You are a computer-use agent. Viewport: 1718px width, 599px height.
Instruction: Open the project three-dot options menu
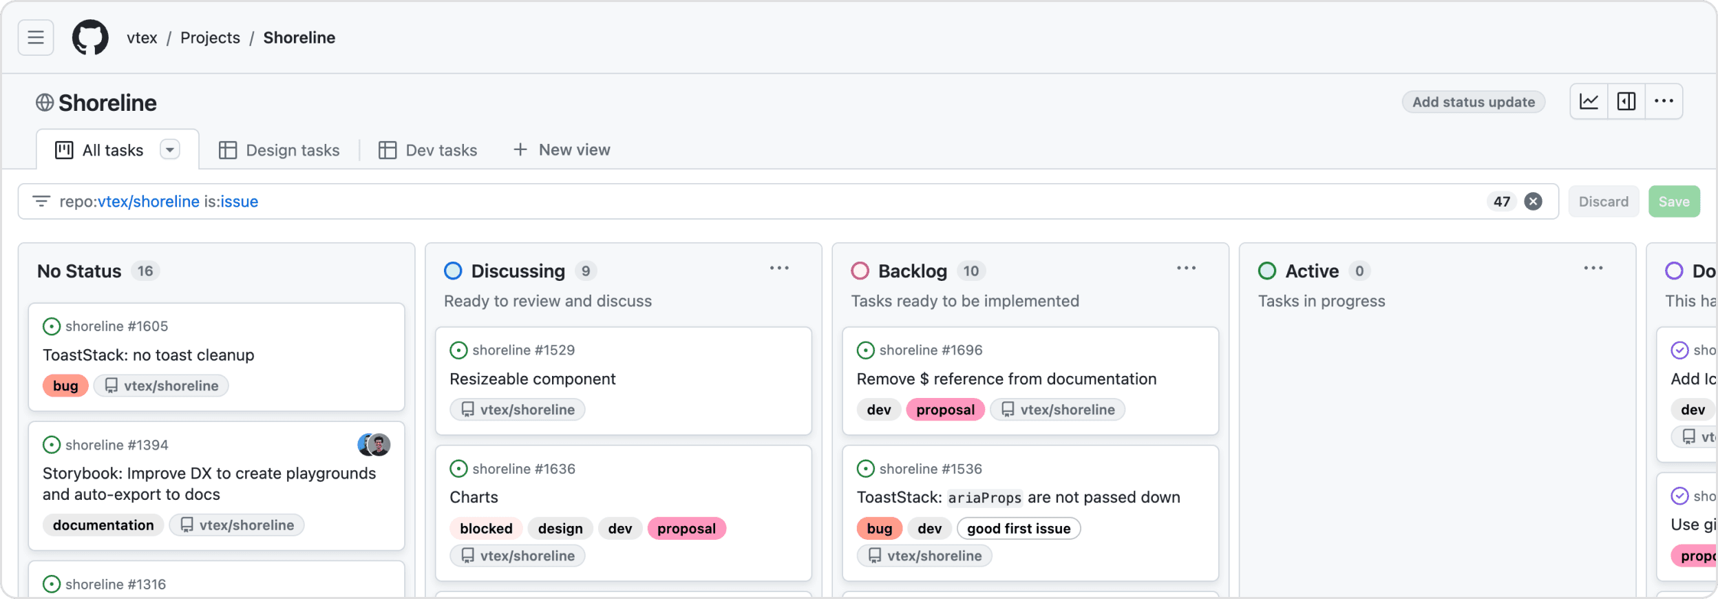click(x=1664, y=101)
